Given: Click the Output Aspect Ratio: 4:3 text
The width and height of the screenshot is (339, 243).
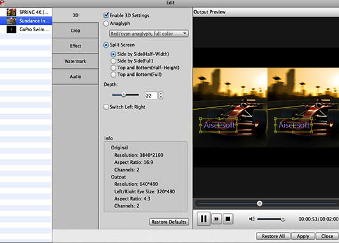Looking at the screenshot, I should 132,198.
